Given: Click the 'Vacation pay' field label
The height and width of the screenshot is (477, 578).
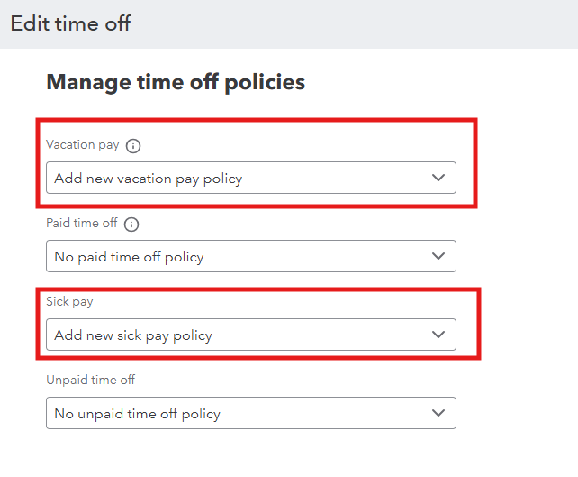Looking at the screenshot, I should point(83,145).
